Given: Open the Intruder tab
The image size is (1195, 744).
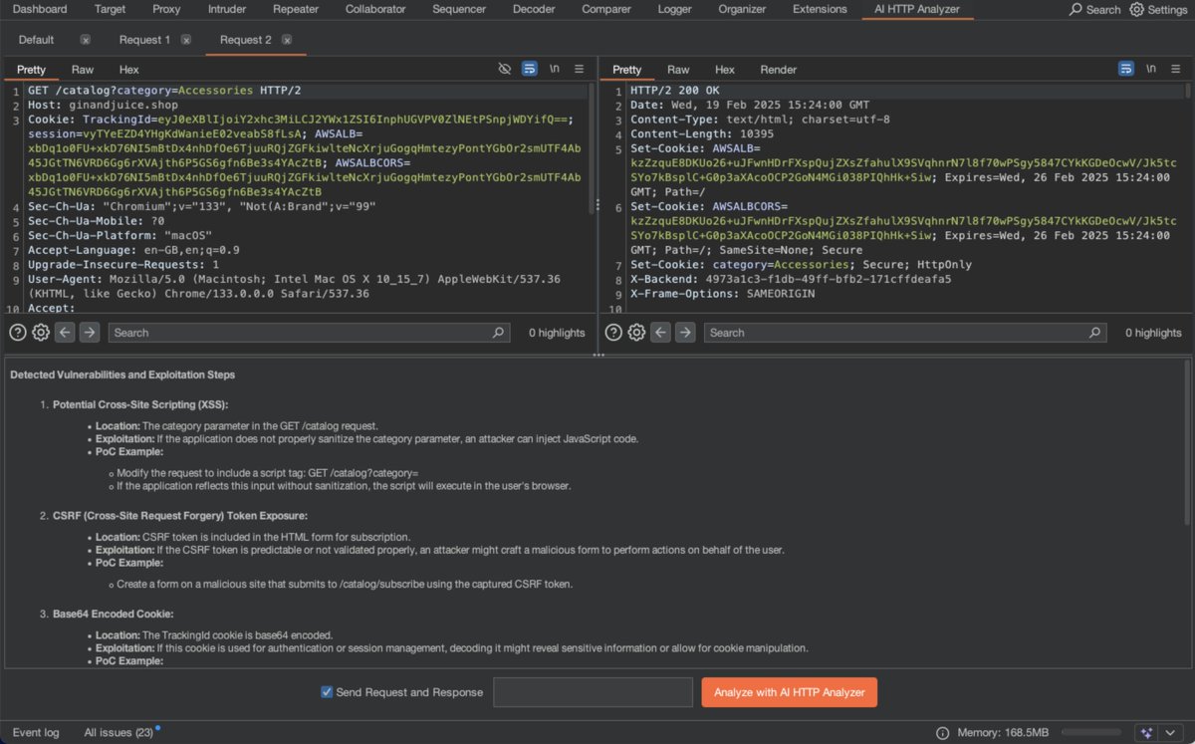Looking at the screenshot, I should point(227,9).
